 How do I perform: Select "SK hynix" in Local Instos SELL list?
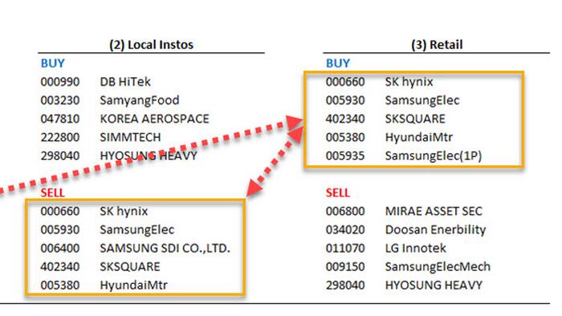pos(124,212)
